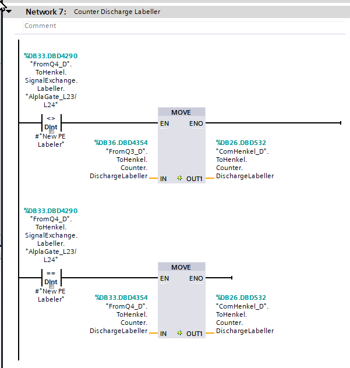The image size is (350, 368).
Task: Select the upper %DB26.DBD532 output address
Action: 241,143
